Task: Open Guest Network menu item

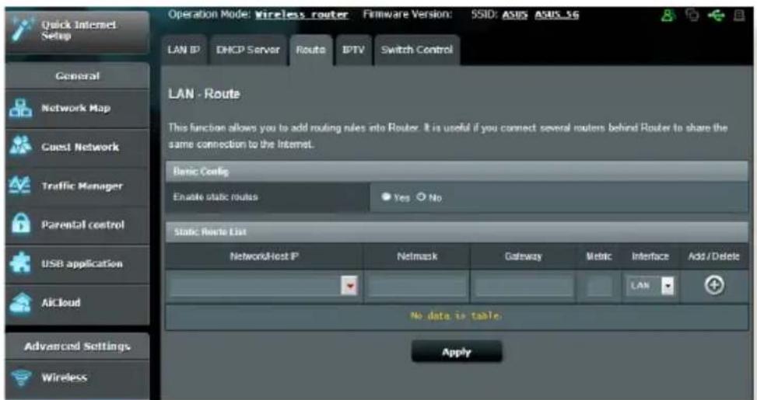Action: [x=77, y=148]
